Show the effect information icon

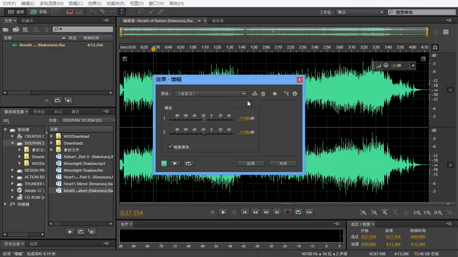(x=295, y=94)
